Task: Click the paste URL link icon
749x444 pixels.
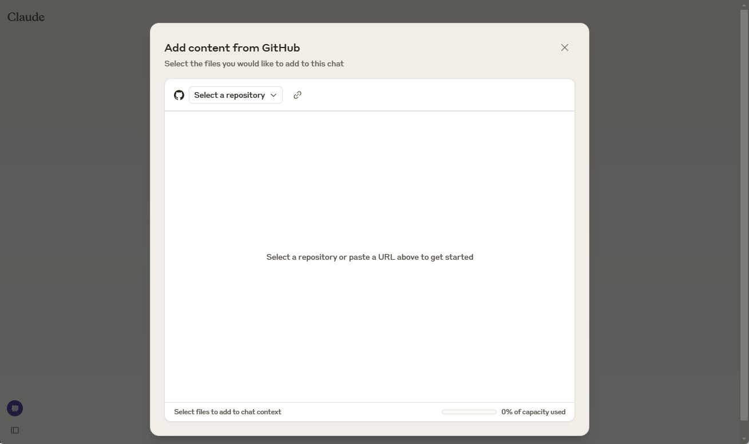Action: pos(298,95)
